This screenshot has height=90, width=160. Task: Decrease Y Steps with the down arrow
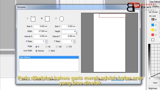[74, 42]
